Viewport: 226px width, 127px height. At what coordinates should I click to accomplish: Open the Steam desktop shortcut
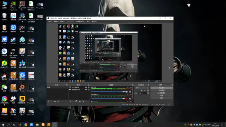point(13,41)
